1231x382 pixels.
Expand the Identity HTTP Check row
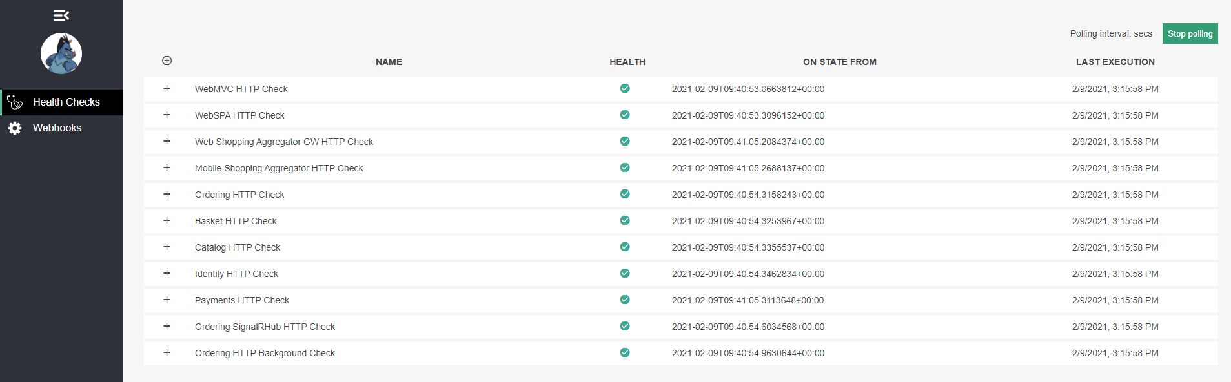(x=167, y=273)
